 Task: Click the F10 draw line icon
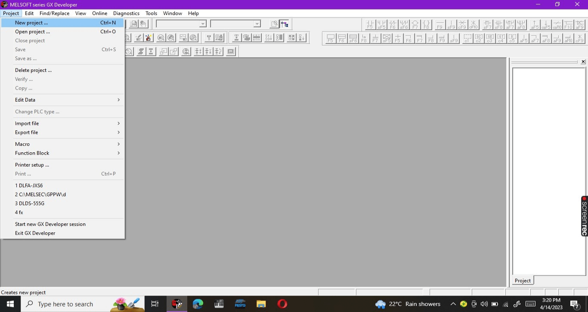coord(568,24)
